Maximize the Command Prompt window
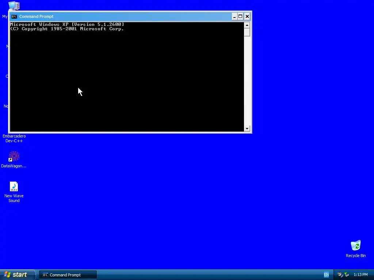374x280 pixels. [240, 16]
